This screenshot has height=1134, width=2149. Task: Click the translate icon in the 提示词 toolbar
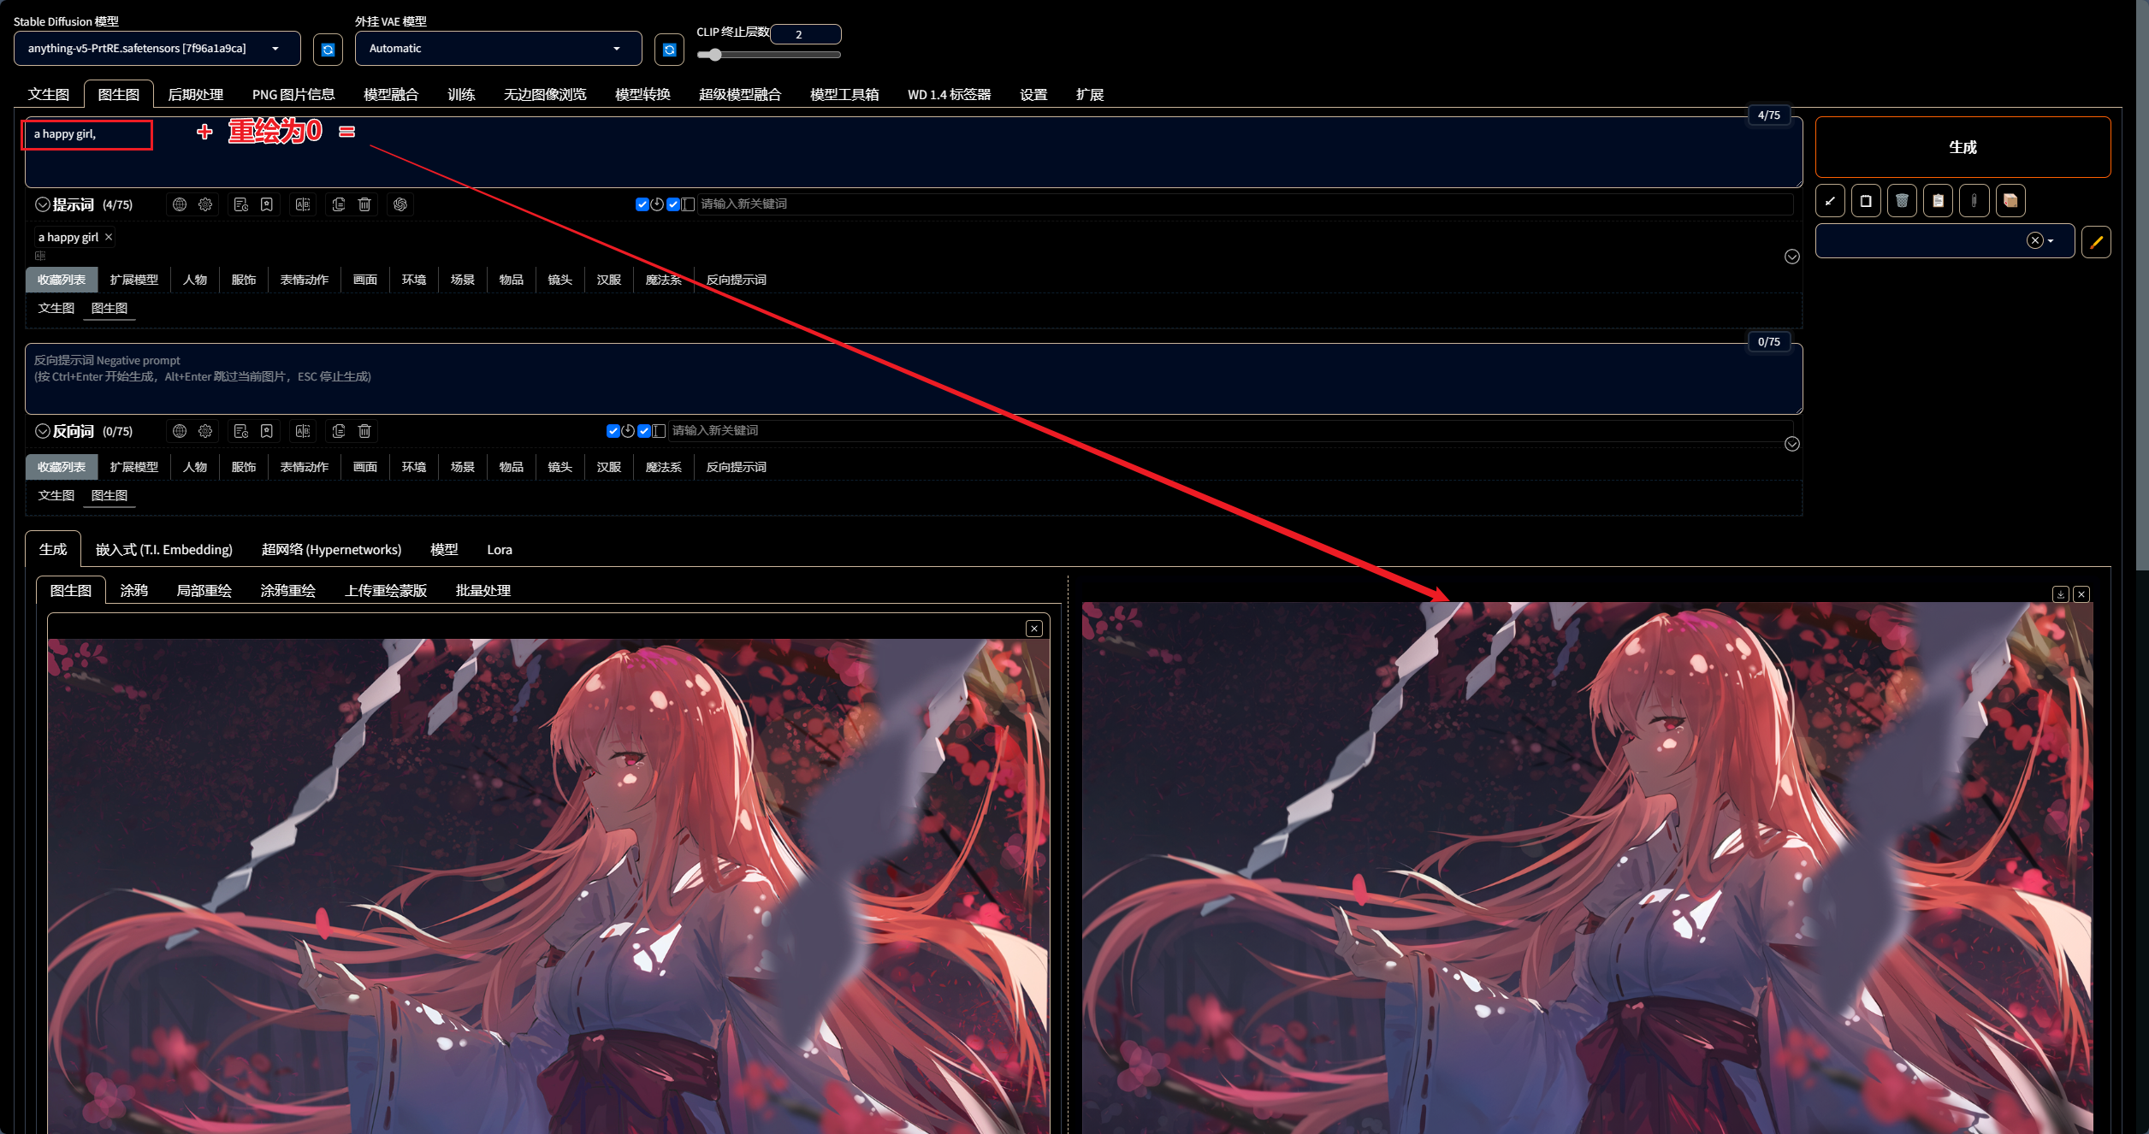pos(303,204)
